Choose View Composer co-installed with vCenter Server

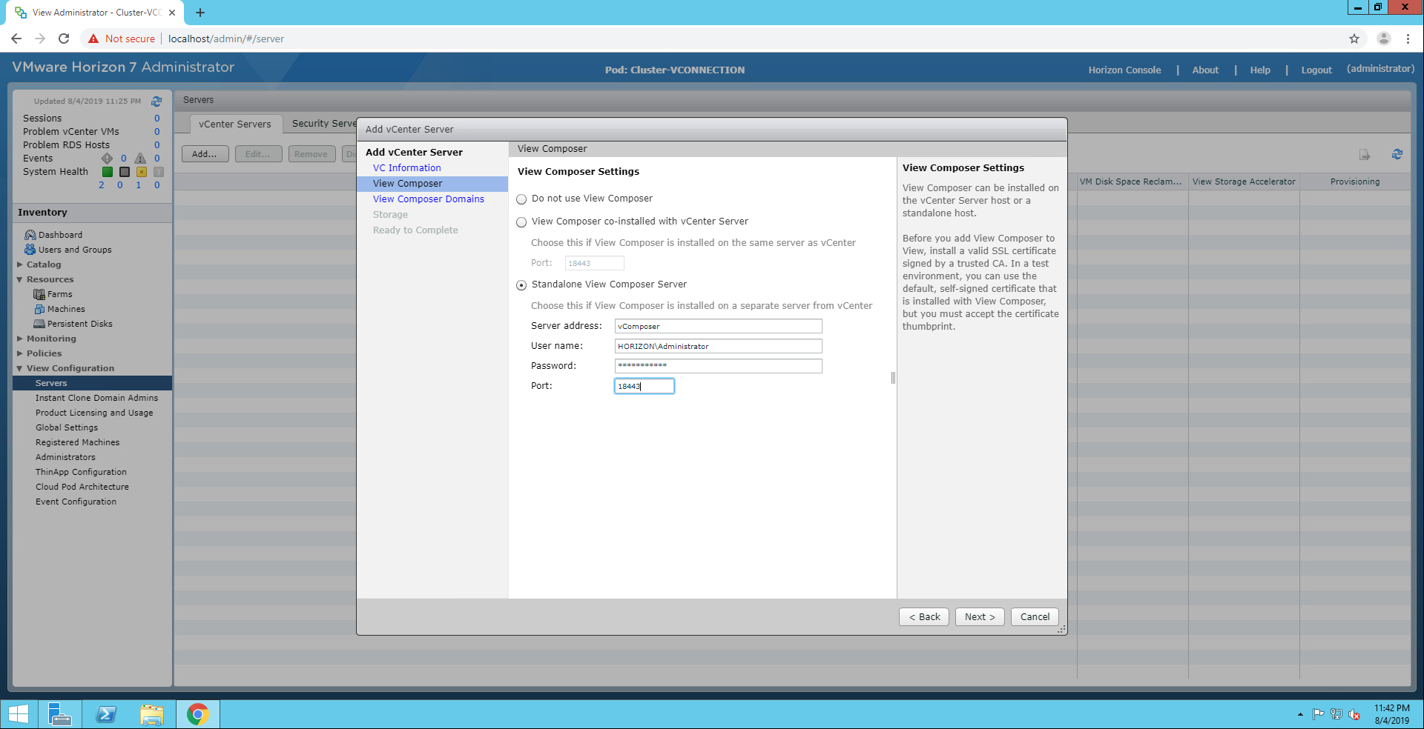(x=521, y=222)
